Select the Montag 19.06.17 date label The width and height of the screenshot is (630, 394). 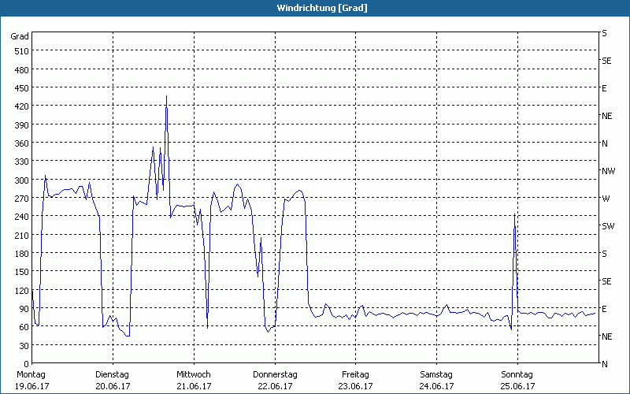point(31,381)
